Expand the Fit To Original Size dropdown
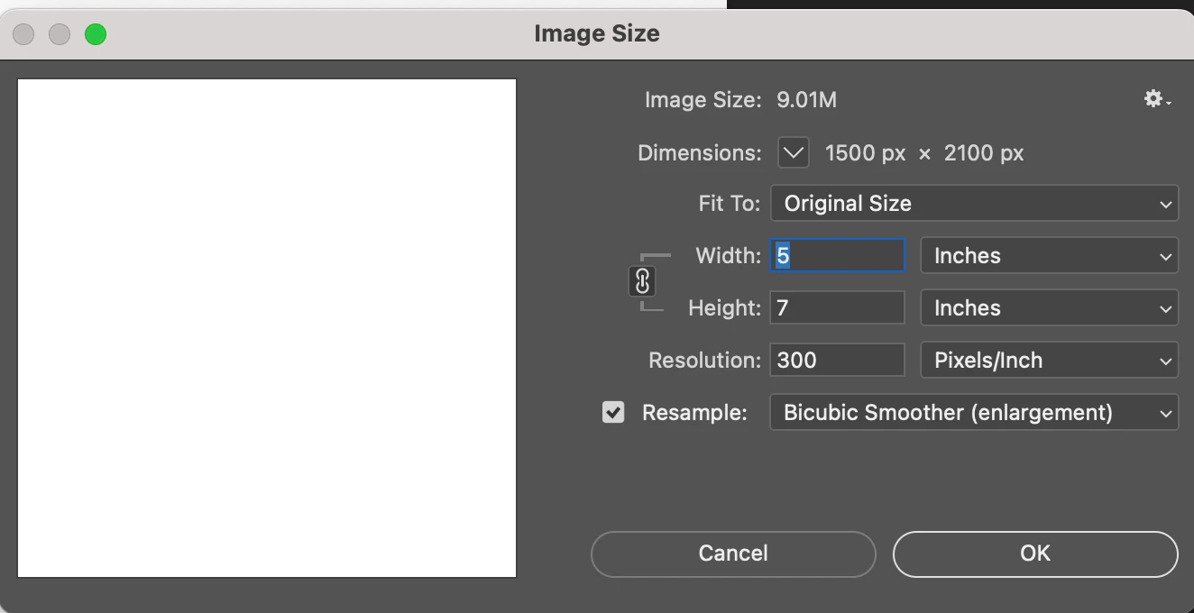Viewport: 1194px width, 613px height. [974, 204]
